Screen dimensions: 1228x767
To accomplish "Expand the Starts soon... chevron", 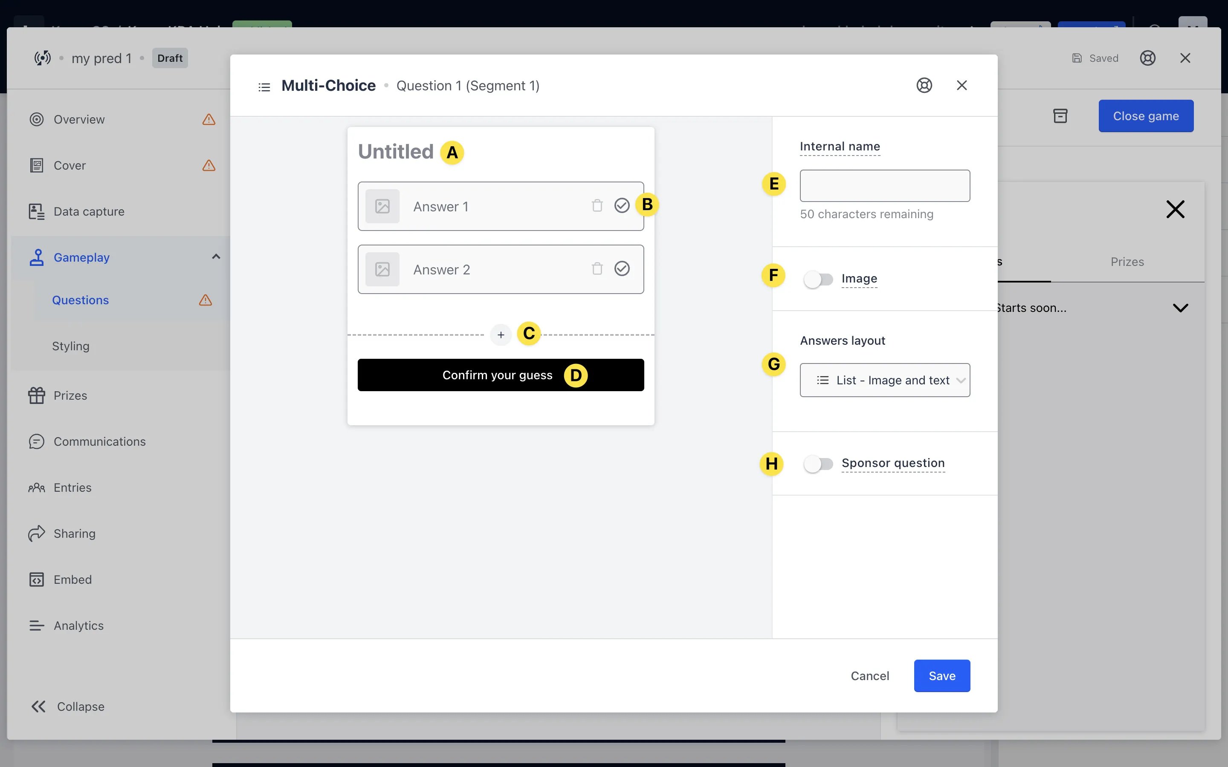I will 1180,308.
